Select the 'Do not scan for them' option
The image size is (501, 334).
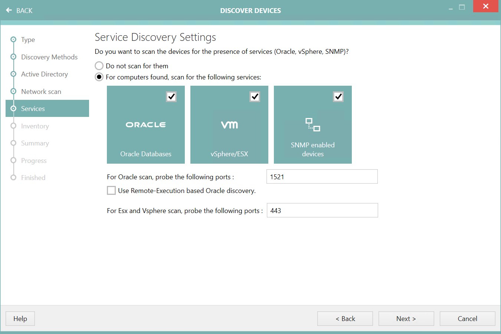(x=99, y=66)
